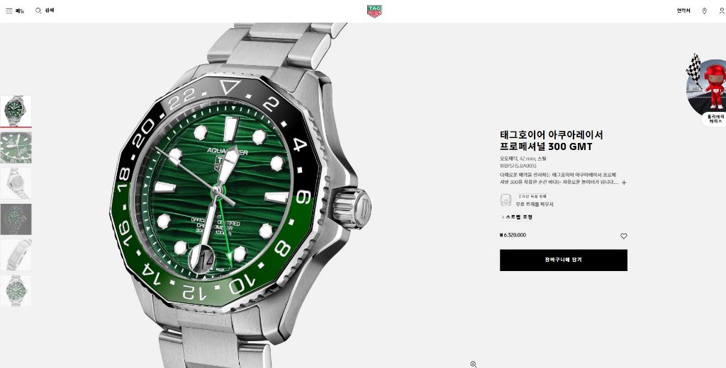Select first watch front thumbnail
Image resolution: width=726 pixels, height=368 pixels.
[x=16, y=111]
